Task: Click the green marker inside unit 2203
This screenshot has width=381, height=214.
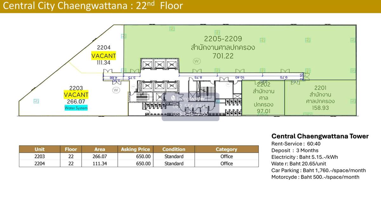Action: 36,101
